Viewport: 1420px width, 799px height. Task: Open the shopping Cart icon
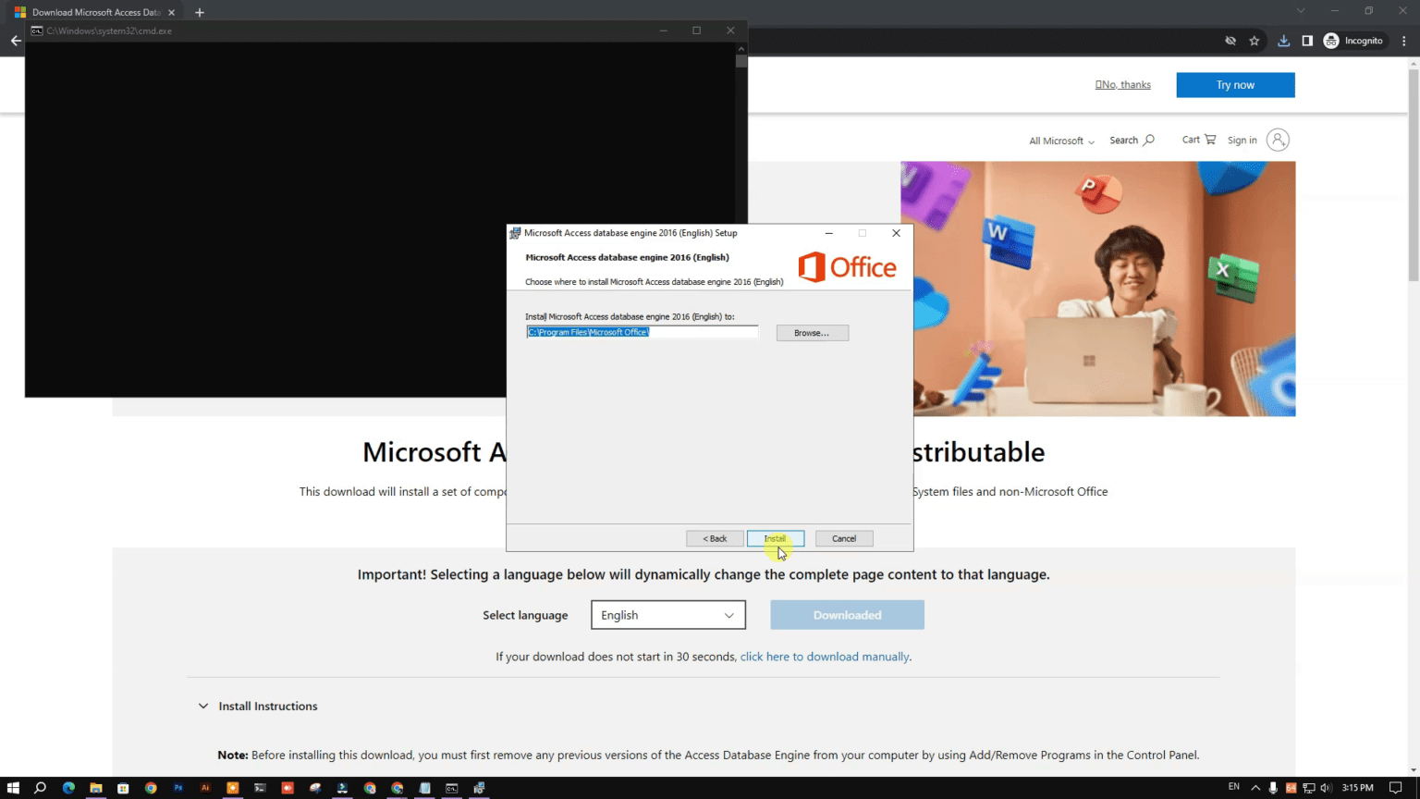click(x=1199, y=140)
